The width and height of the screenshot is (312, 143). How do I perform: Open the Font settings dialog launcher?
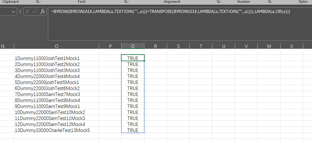tap(125, 2)
